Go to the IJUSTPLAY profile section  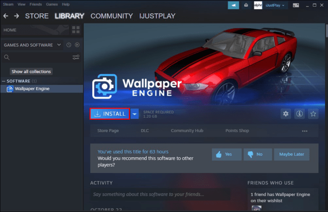[157, 16]
